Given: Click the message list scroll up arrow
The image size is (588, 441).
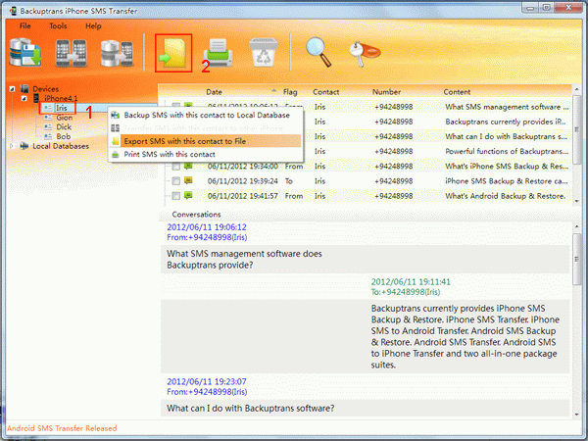Looking at the screenshot, I should (x=577, y=89).
